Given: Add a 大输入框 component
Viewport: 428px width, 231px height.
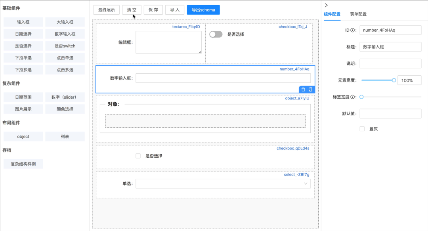Looking at the screenshot, I should coord(65,22).
